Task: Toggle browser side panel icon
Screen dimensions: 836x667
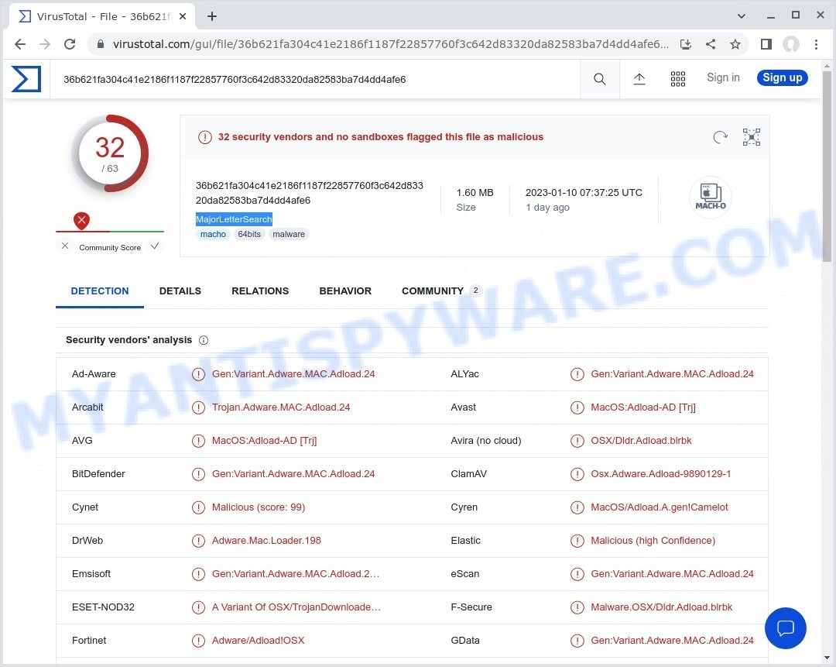Action: [766, 44]
